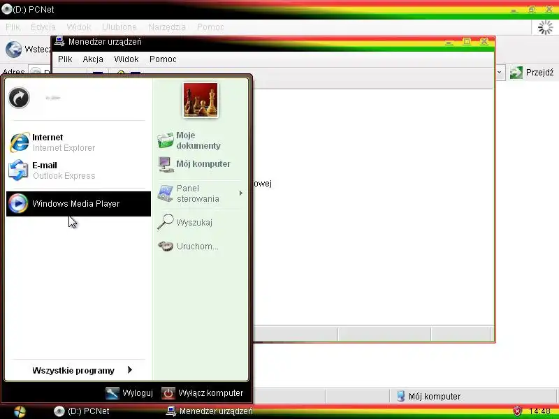This screenshot has width=559, height=419.
Task: Expand Panel sterowania submenu arrow
Action: (x=241, y=193)
